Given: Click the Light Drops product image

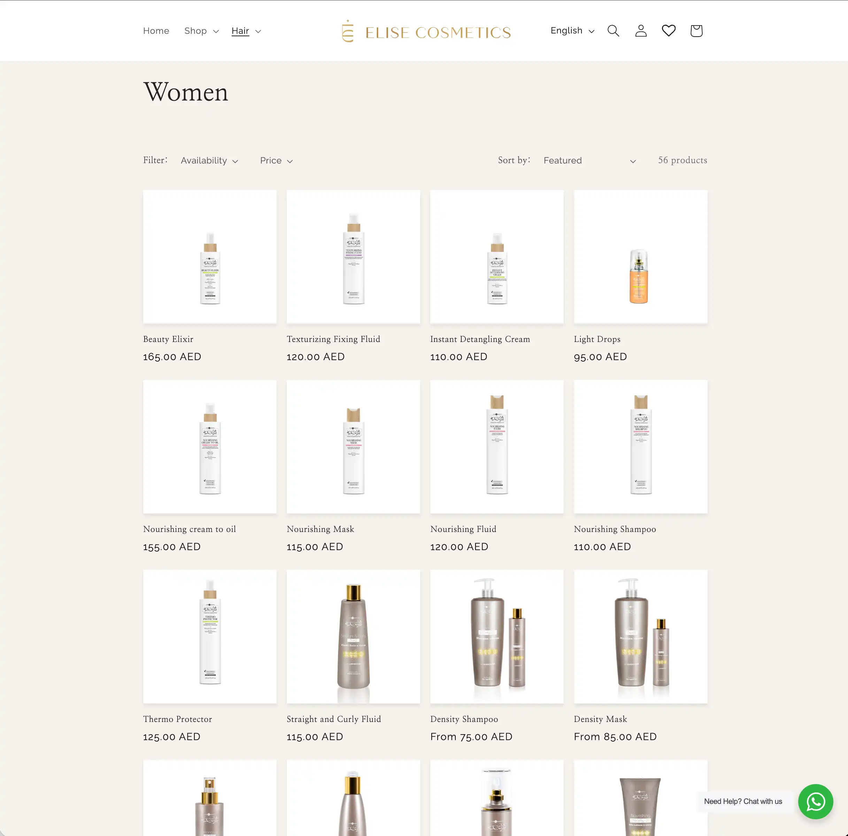Looking at the screenshot, I should click(640, 257).
